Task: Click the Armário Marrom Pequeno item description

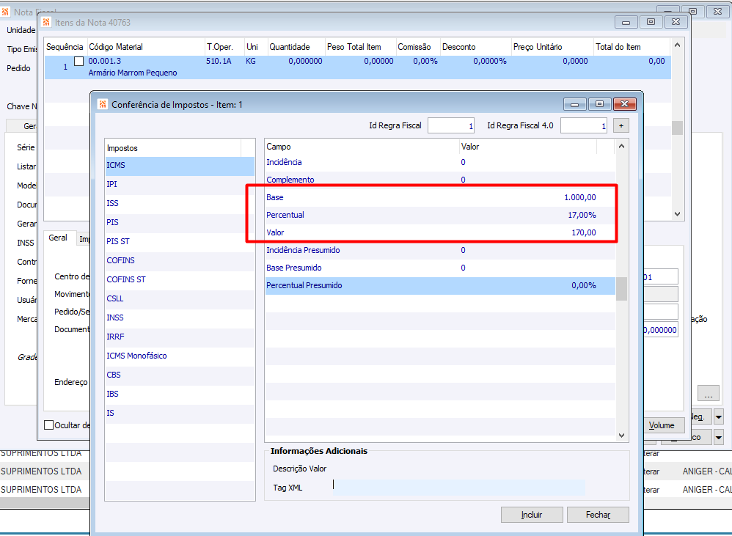Action: [x=133, y=73]
